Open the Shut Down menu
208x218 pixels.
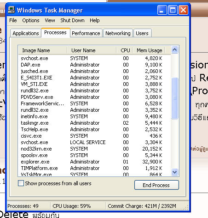(72, 20)
